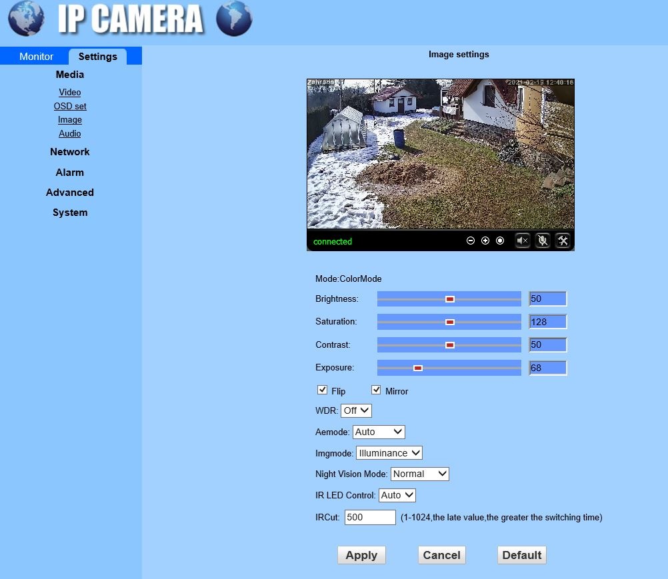Open the WDR dropdown

click(355, 410)
